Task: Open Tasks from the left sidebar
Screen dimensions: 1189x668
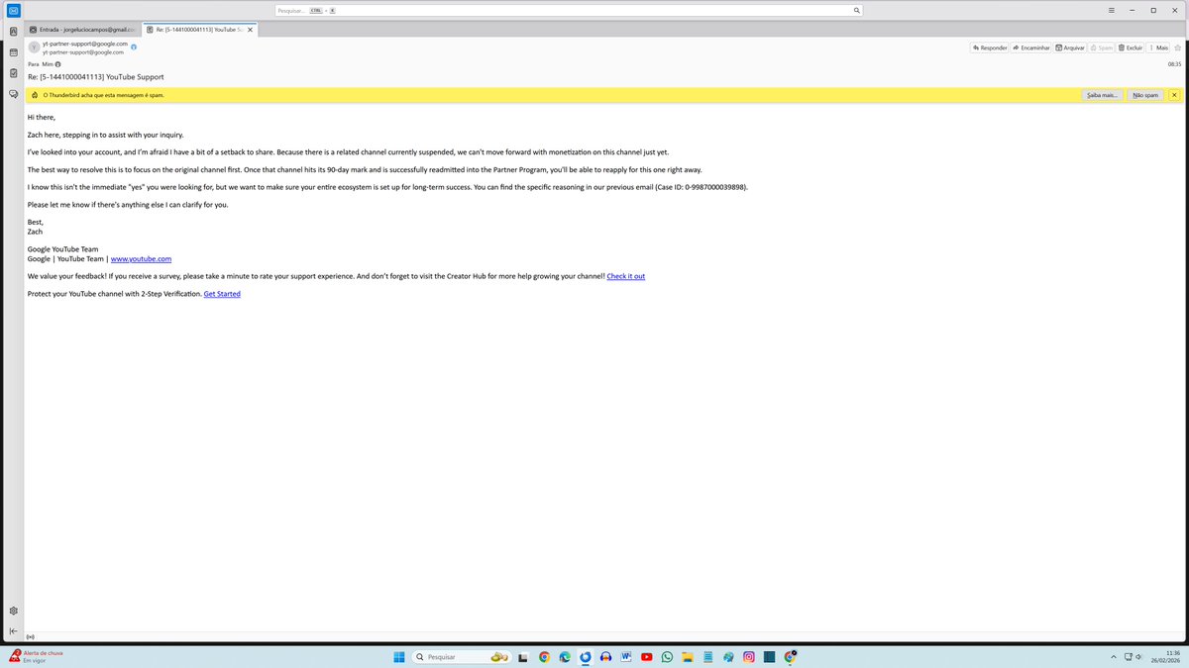Action: (12, 72)
